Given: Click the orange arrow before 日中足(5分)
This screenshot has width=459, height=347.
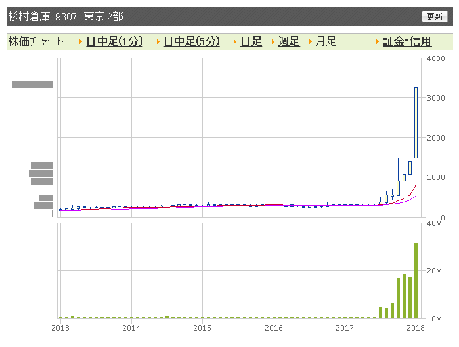Looking at the screenshot, I should 158,41.
